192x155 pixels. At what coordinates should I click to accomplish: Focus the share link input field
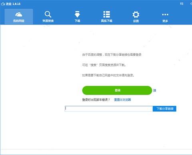point(109,109)
